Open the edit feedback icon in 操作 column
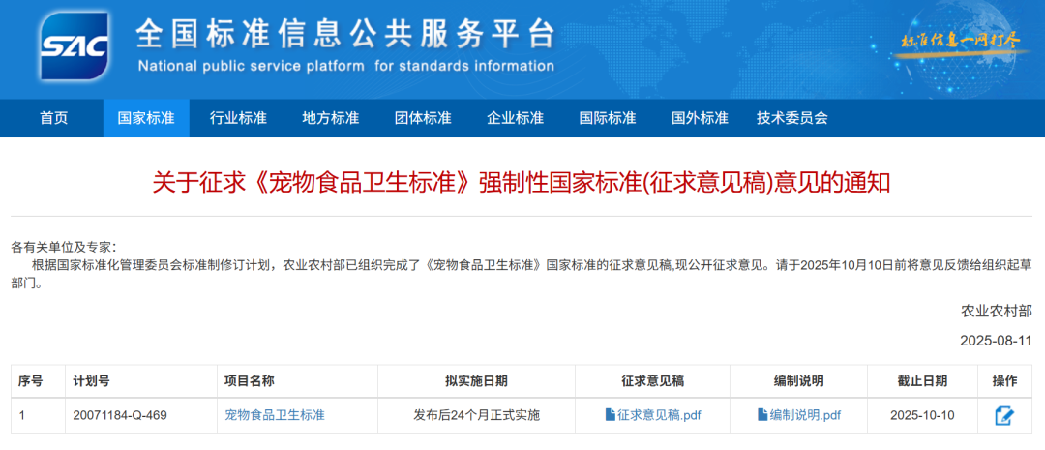Screen dimensions: 1045x450 coord(1004,416)
